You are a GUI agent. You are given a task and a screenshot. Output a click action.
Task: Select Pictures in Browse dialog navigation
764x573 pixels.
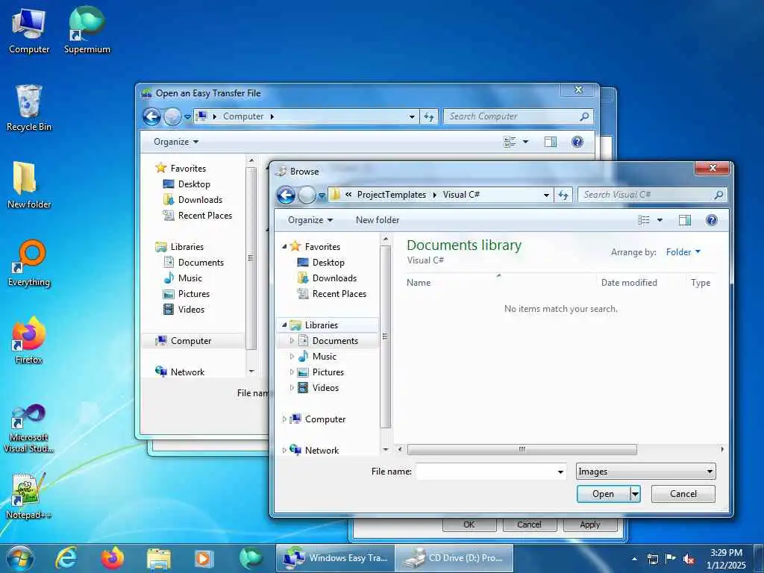[x=328, y=372]
